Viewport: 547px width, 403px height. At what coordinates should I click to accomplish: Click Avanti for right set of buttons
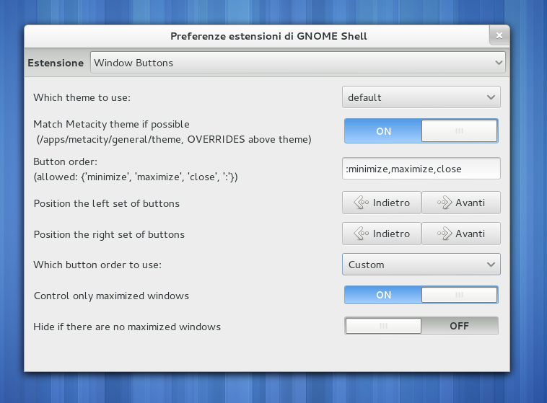coord(461,234)
